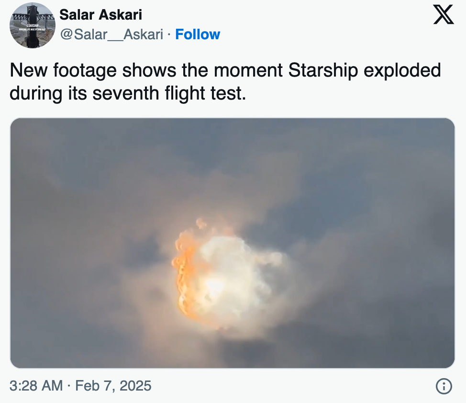Open the 3:28 AM Feb 7, 2025 timestamp
The image size is (466, 403).
[x=80, y=386]
